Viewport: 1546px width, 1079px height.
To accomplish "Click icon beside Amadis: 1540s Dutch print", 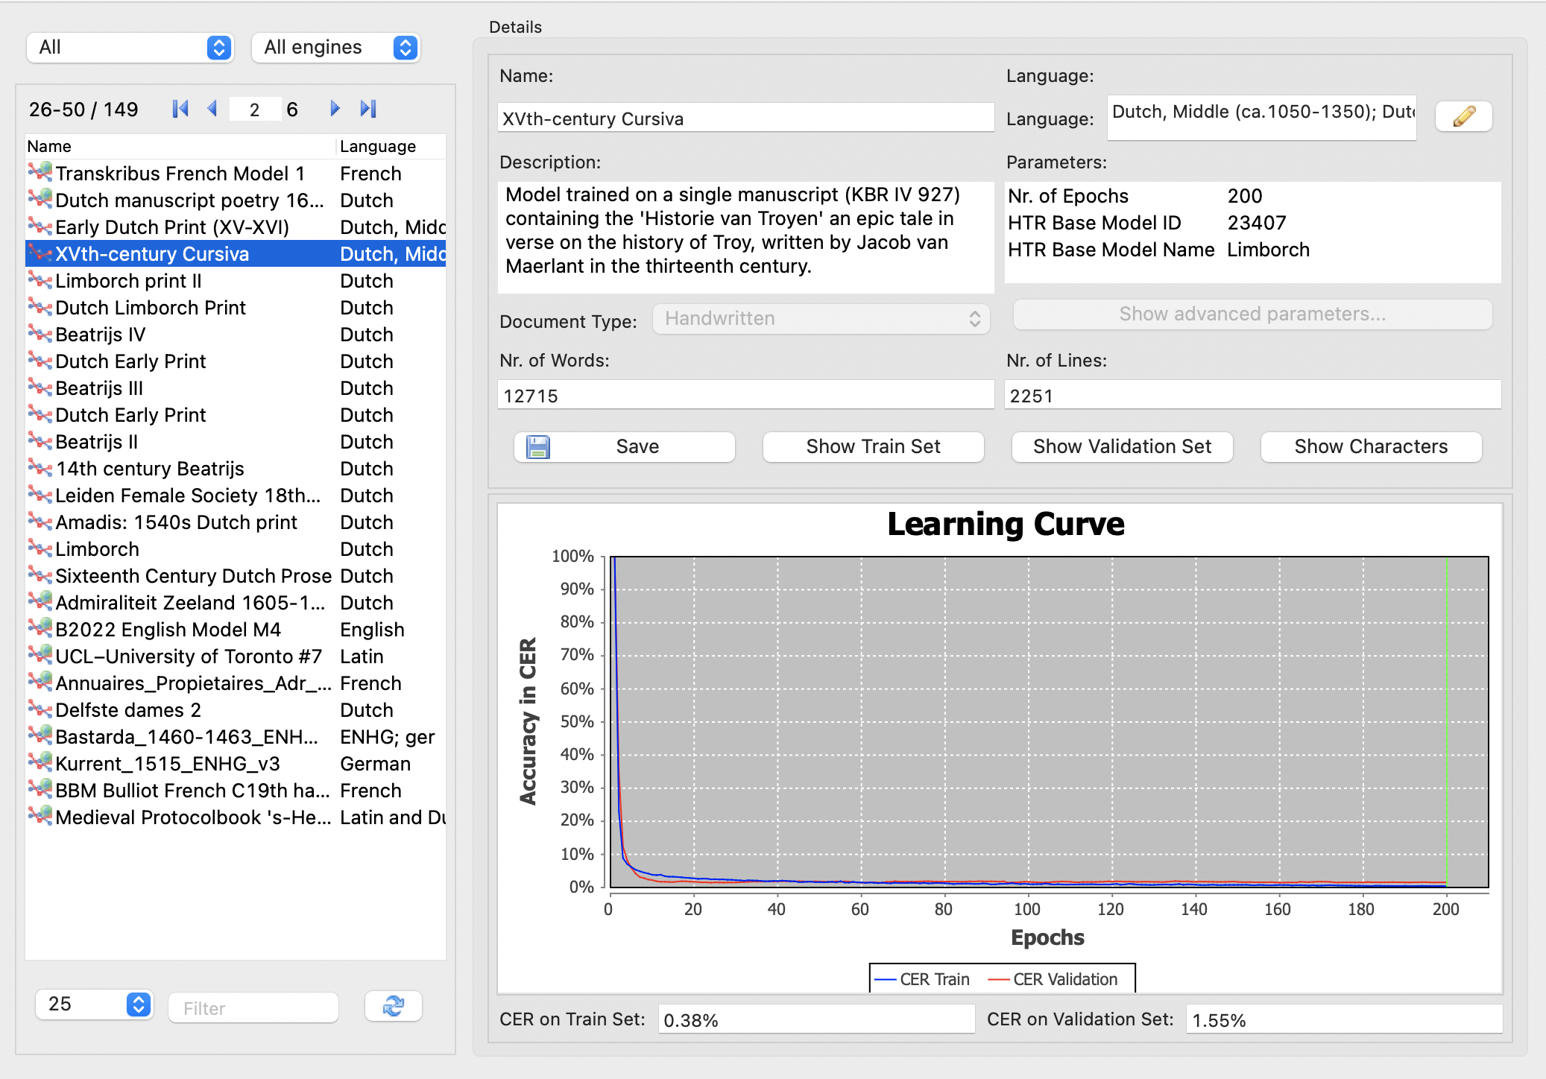I will (x=40, y=521).
